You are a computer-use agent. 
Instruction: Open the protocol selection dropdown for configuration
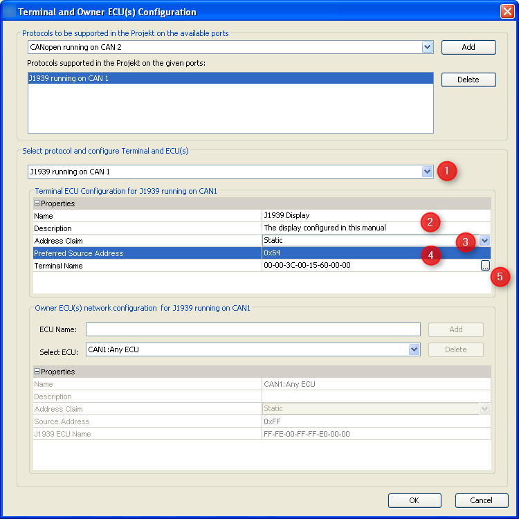click(427, 172)
